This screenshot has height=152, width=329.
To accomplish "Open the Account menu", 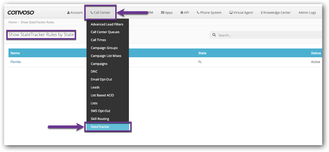I will 75,13.
